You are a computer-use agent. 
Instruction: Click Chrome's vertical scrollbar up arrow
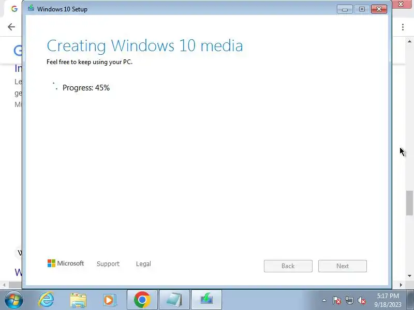(x=409, y=41)
